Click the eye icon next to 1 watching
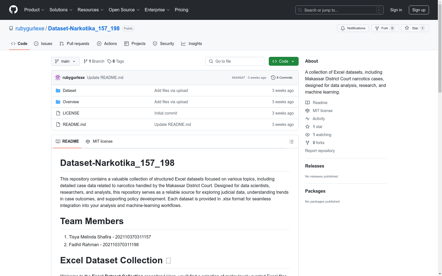 (307, 135)
